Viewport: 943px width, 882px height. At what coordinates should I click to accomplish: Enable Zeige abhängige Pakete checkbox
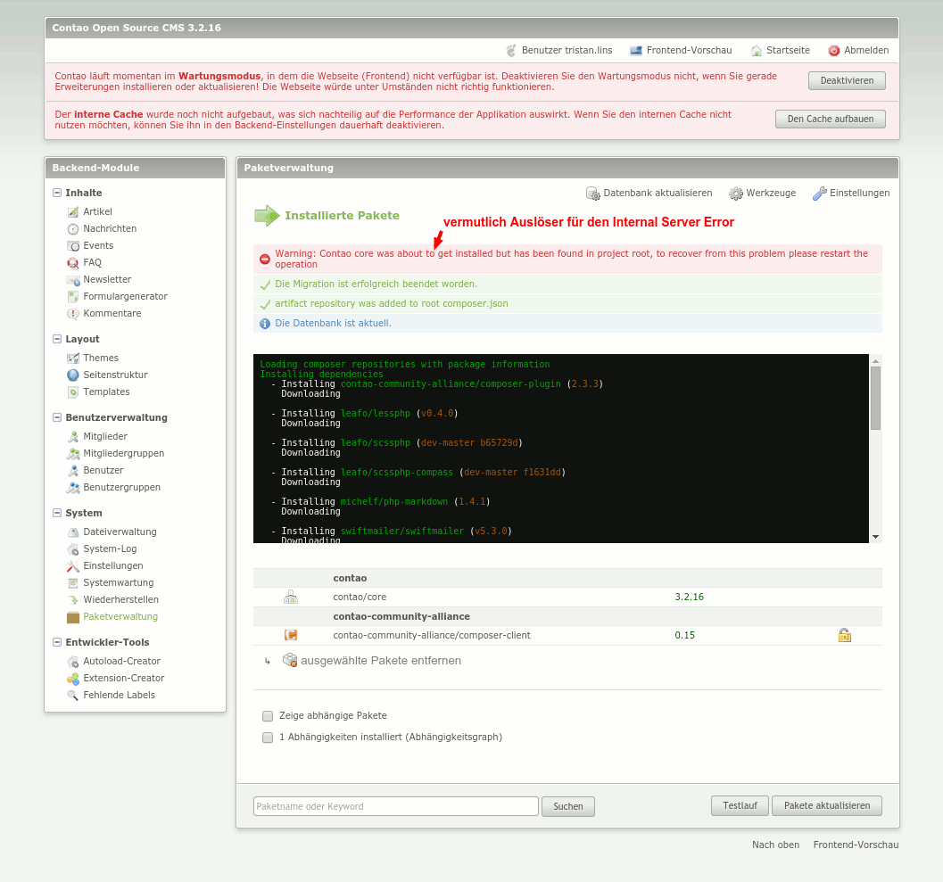(x=268, y=716)
